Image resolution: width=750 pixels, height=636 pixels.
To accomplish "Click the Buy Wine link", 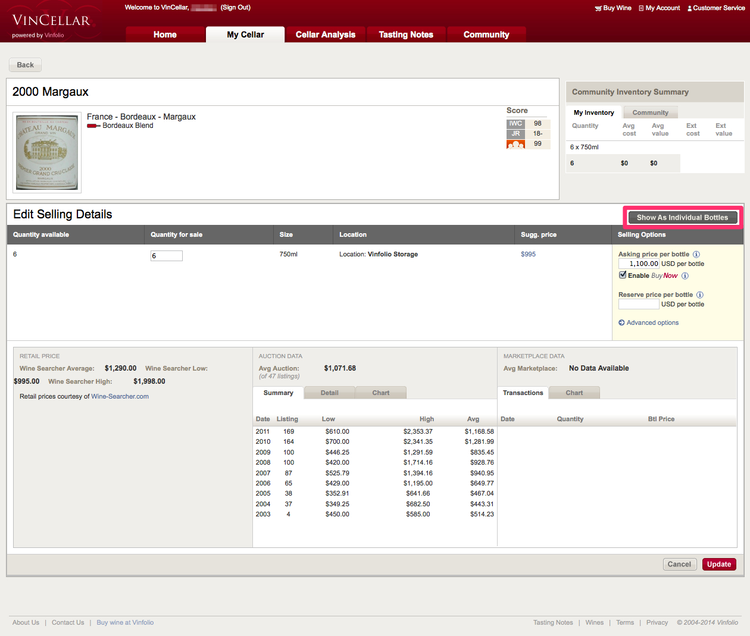I will click(x=617, y=8).
